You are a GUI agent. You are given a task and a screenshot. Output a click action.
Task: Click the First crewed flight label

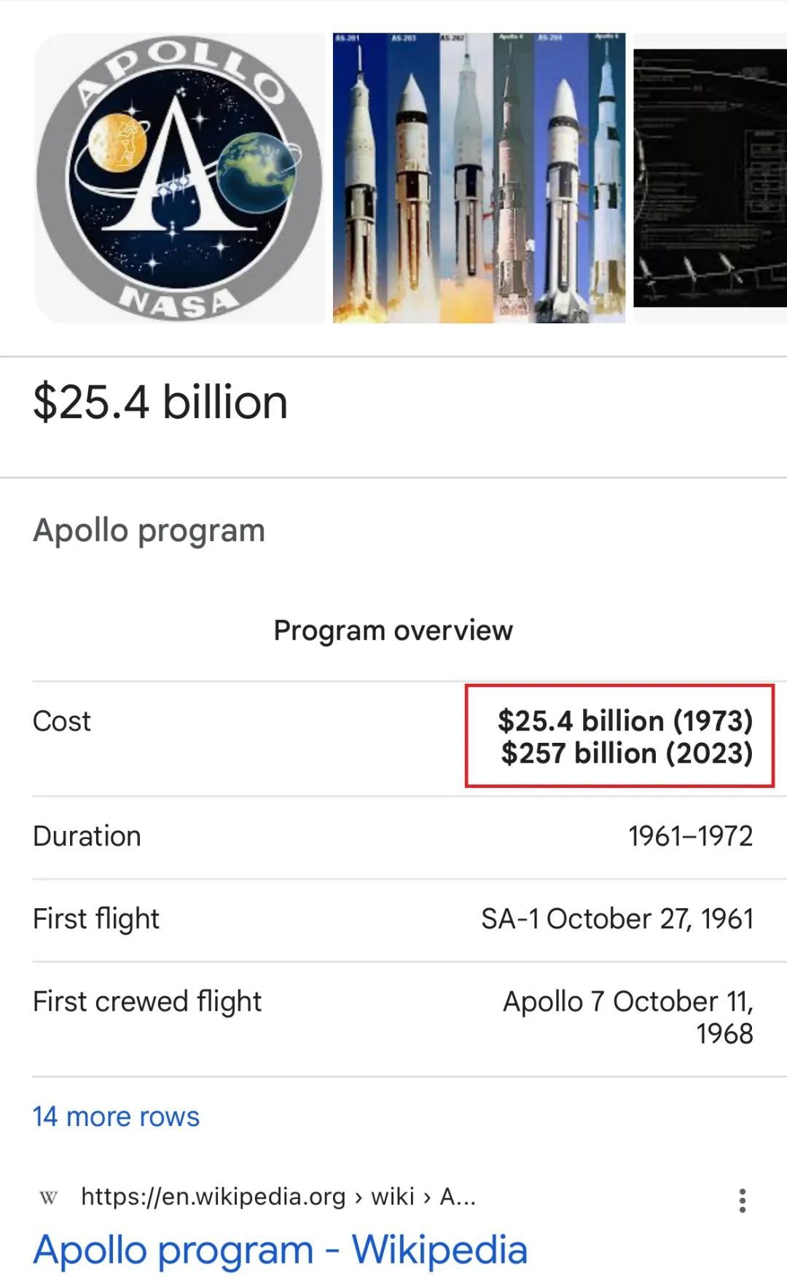(147, 1002)
